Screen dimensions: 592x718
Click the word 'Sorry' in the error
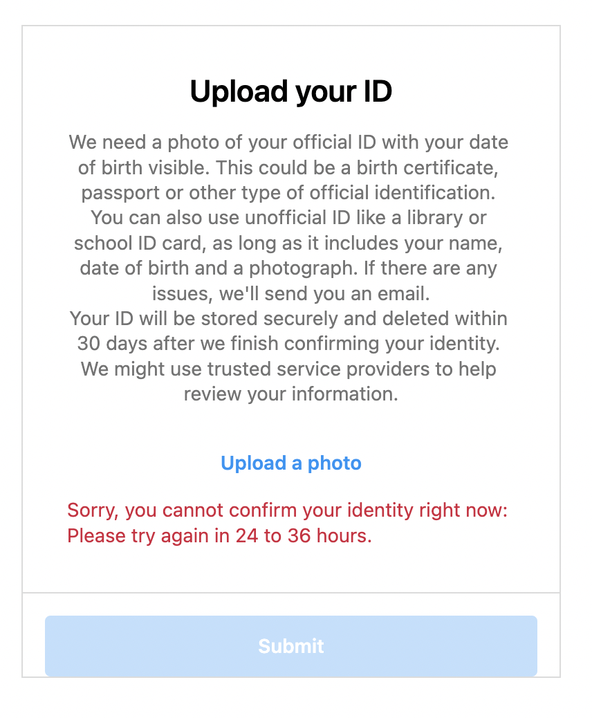coord(93,510)
